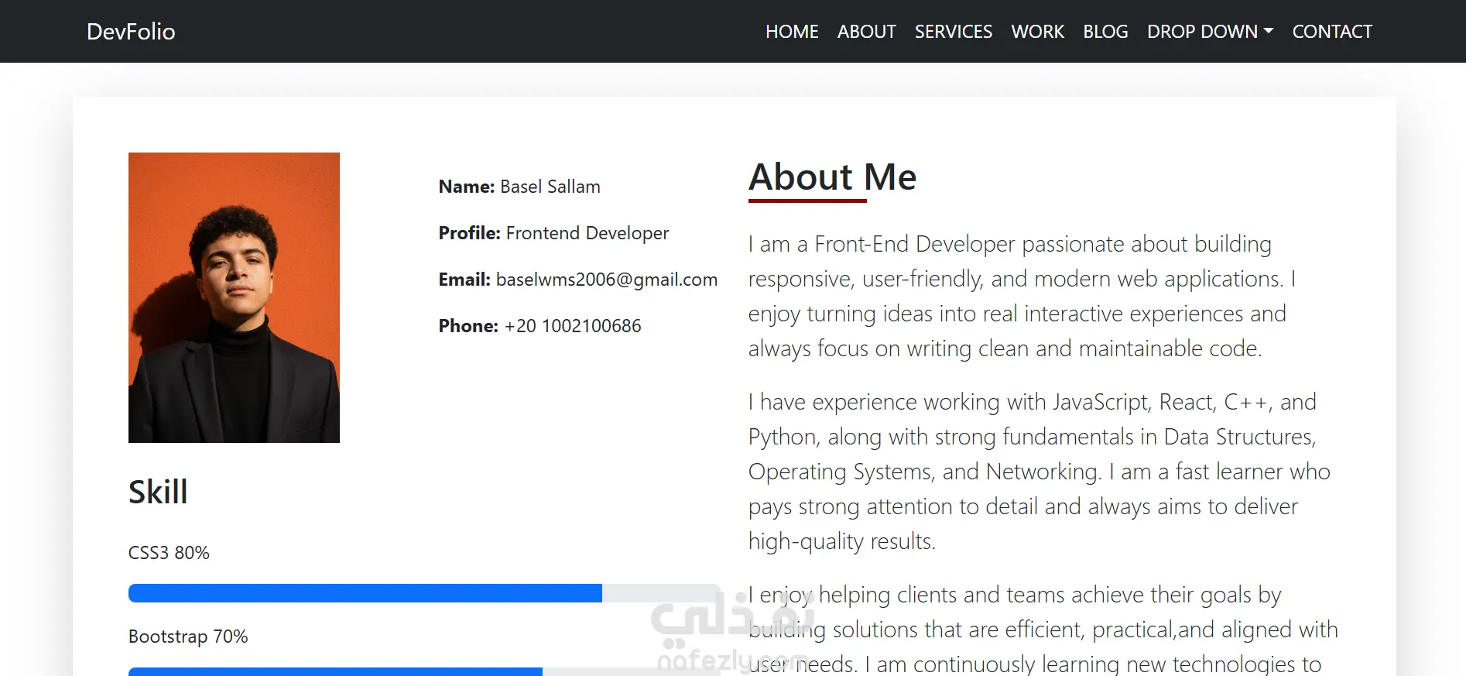Click the email baselwms2006@gmail.com
Image resolution: width=1466 pixels, height=676 pixels.
[x=607, y=280]
